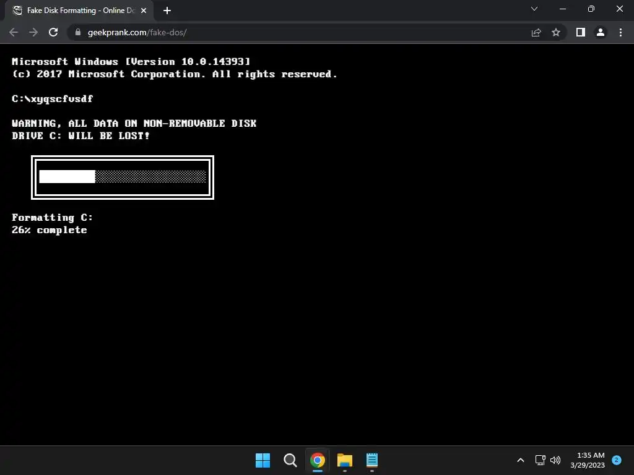
Task: Open the browser side panel
Action: pos(581,32)
